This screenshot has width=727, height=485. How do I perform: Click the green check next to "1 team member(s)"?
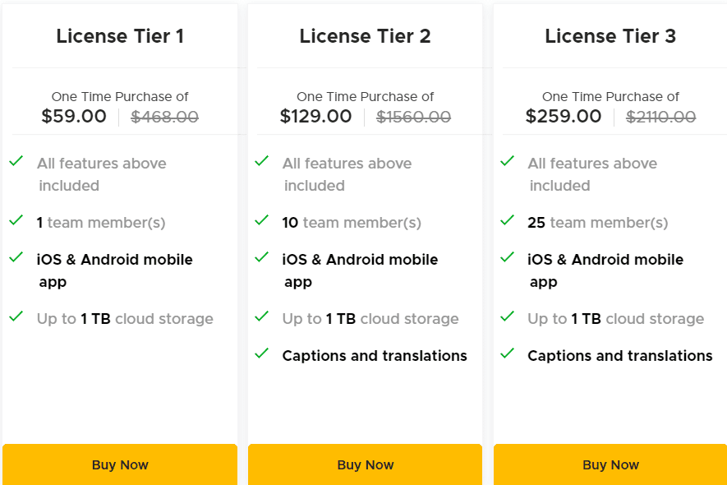click(16, 221)
